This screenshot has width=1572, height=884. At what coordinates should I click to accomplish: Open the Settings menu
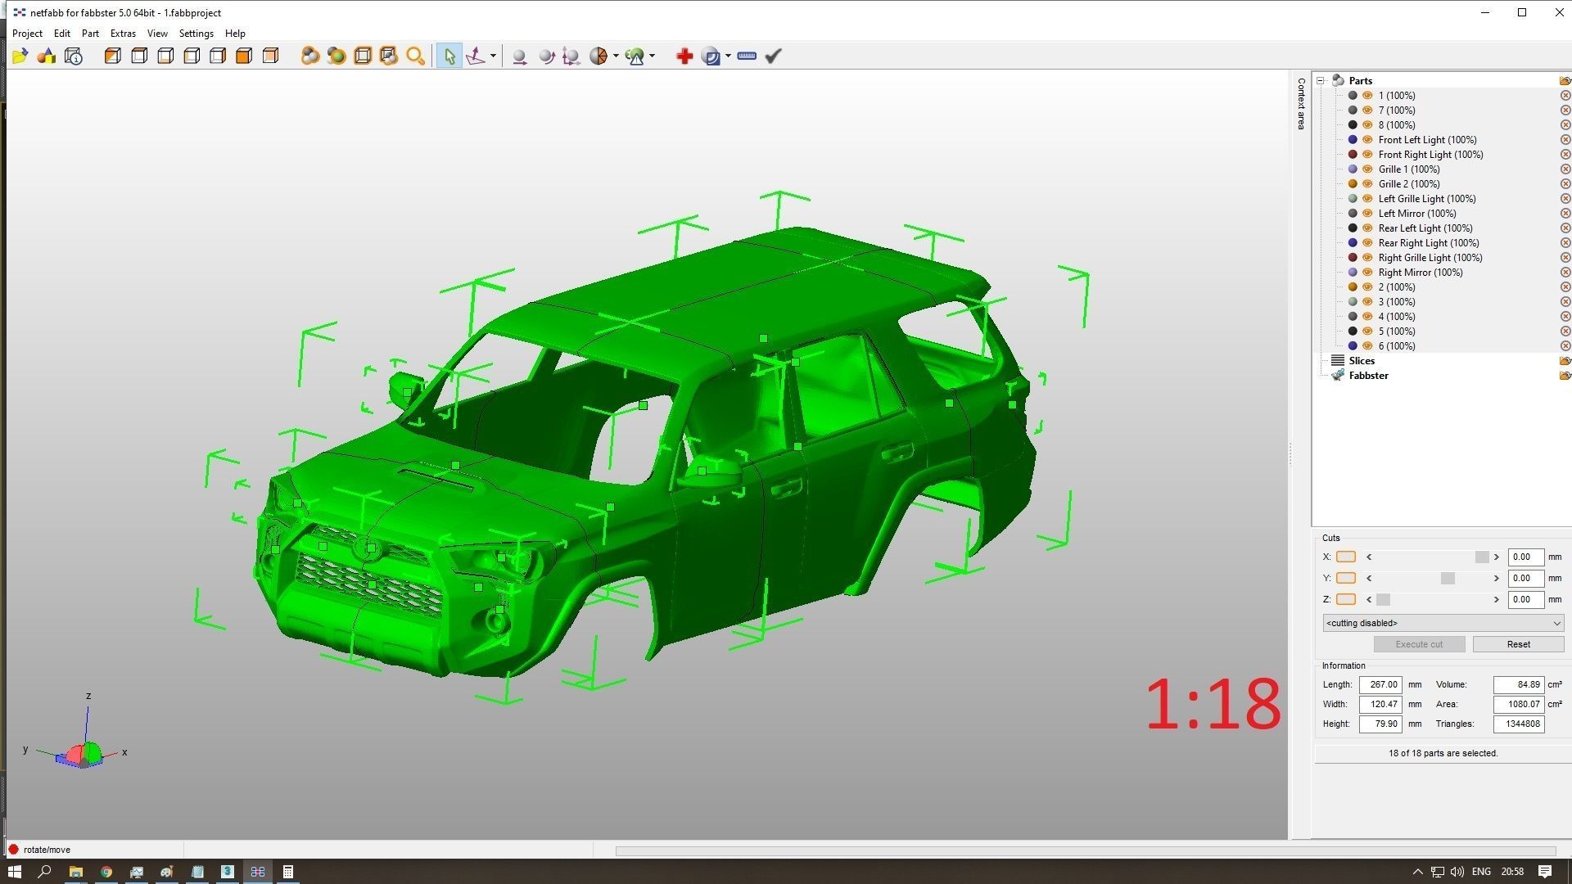click(196, 34)
